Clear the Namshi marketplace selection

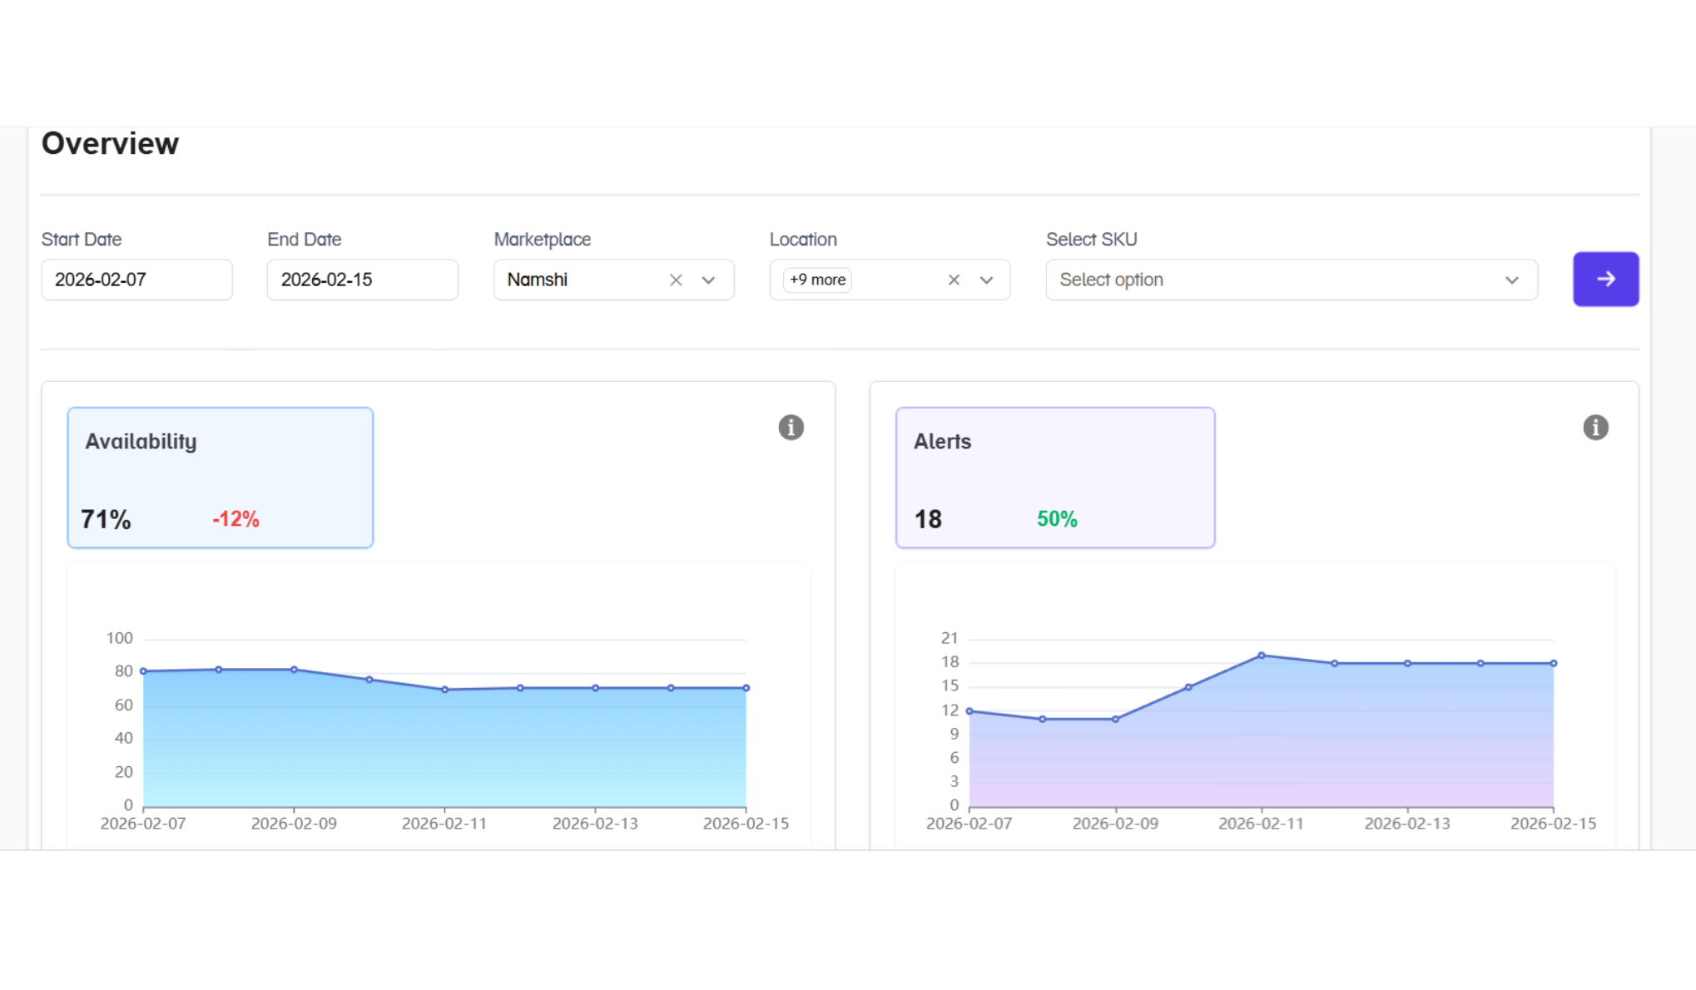676,280
